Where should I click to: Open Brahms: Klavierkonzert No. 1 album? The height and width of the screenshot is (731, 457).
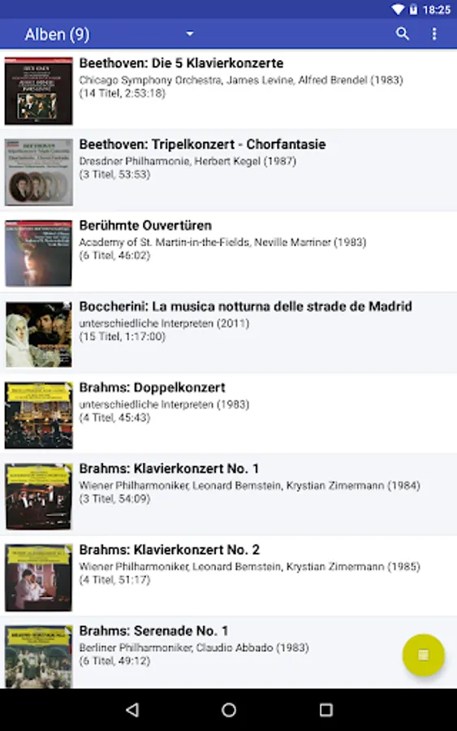tap(228, 495)
